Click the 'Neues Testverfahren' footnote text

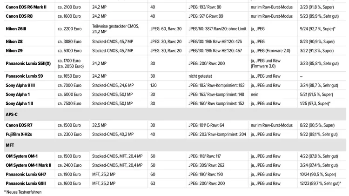pos(23,192)
